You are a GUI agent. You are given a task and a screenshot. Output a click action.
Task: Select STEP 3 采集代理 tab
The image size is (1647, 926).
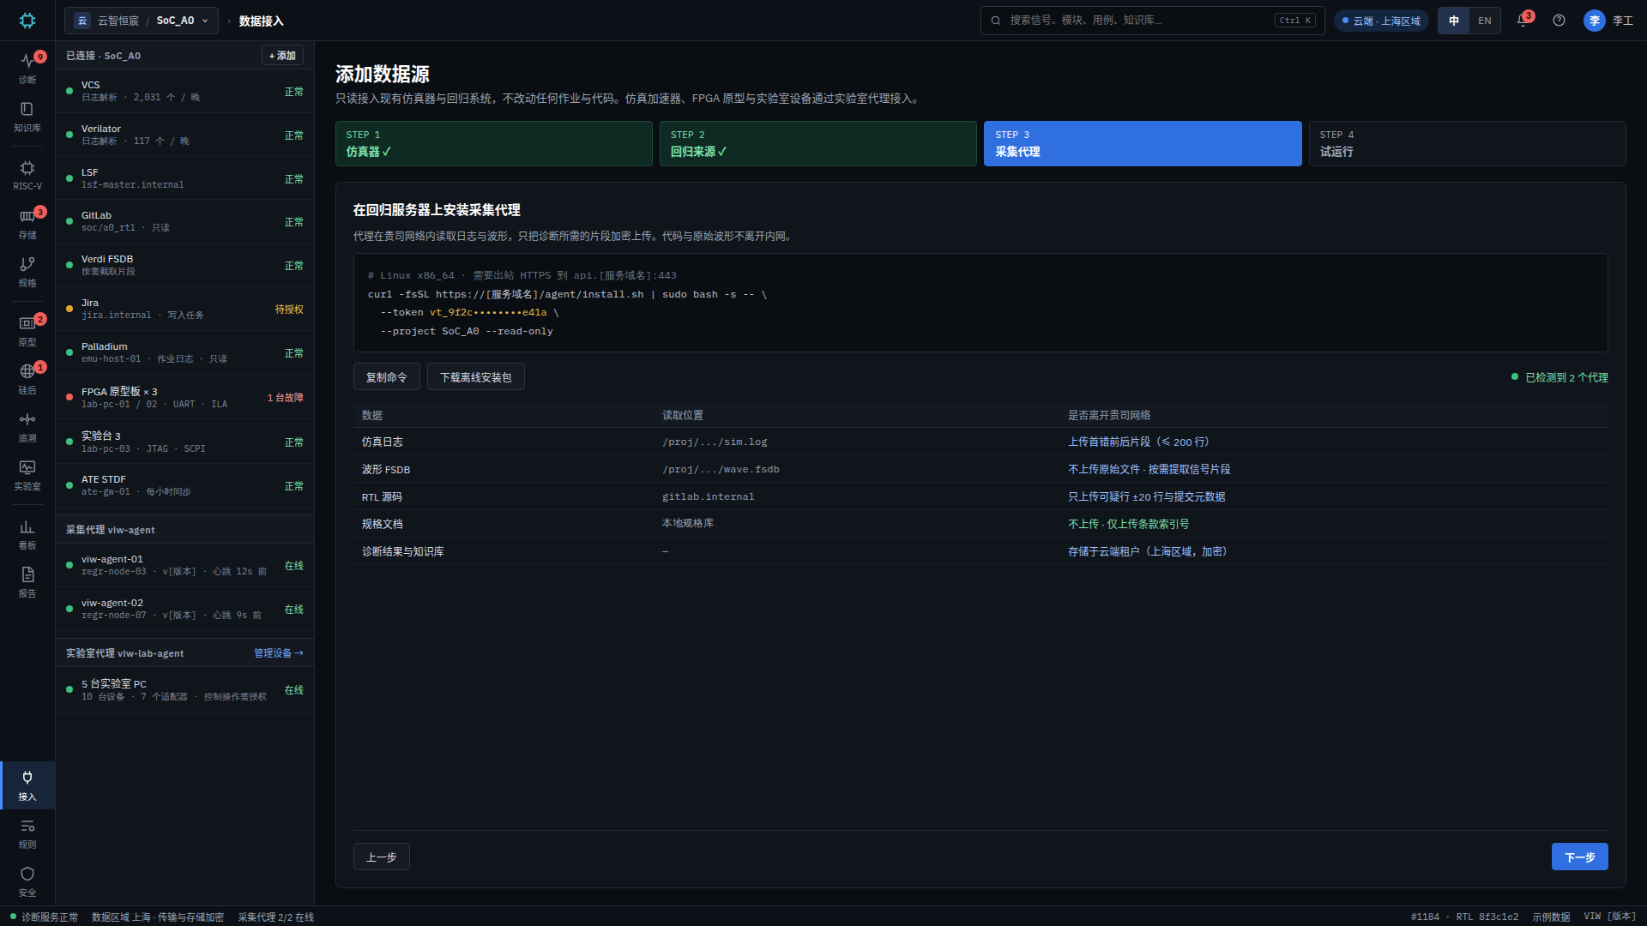coord(1143,143)
